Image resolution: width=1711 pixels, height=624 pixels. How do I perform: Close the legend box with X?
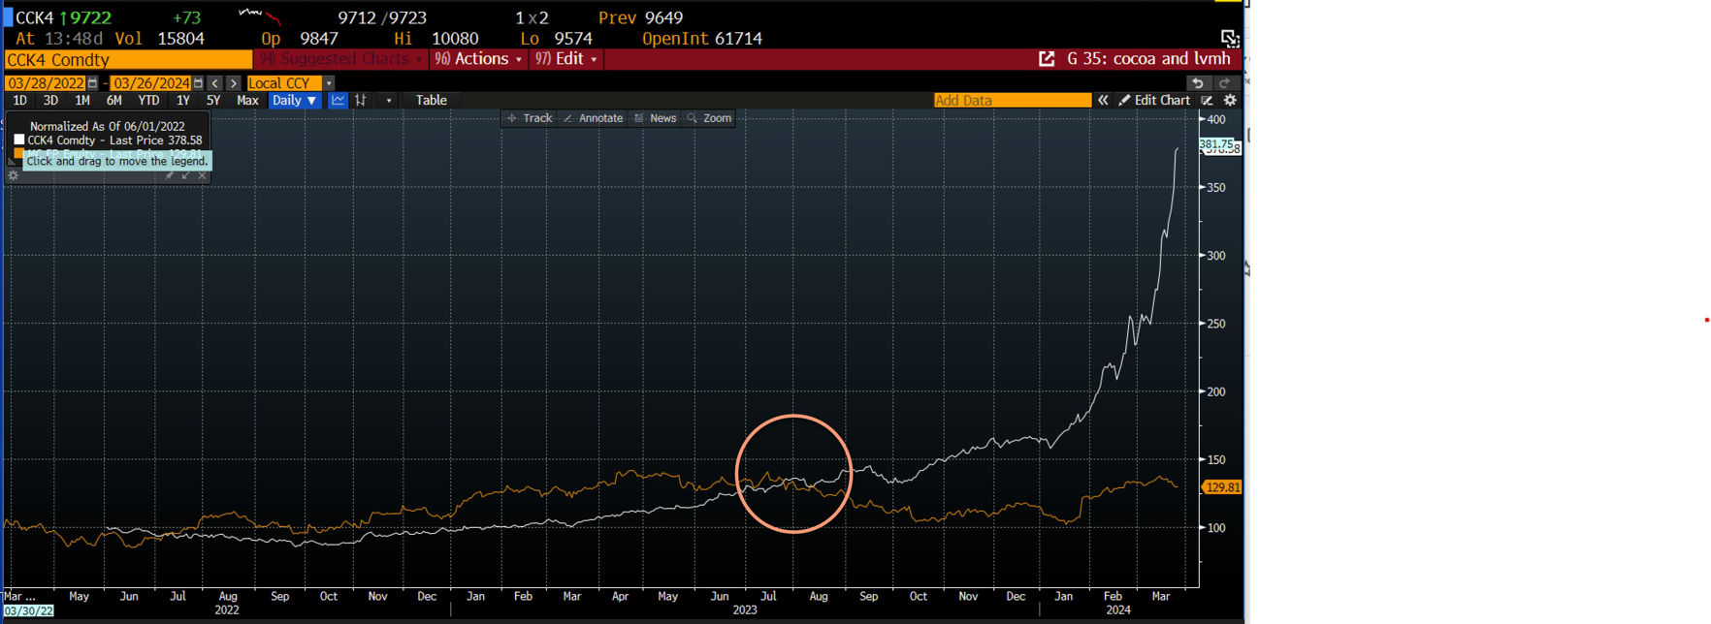point(202,175)
